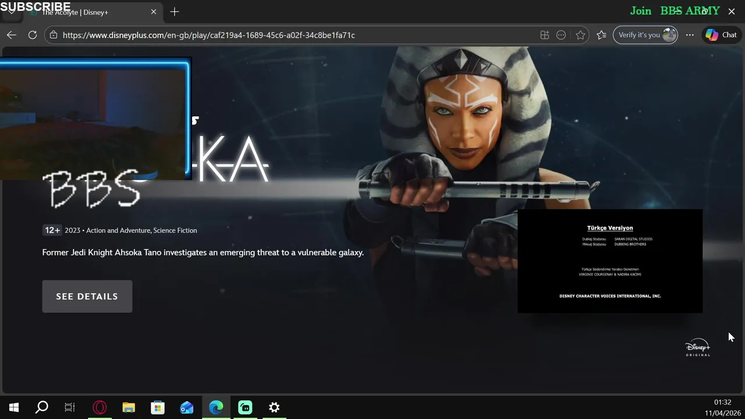This screenshot has height=419, width=745.
Task: Open Edge Settings and more menu
Action: coord(690,35)
